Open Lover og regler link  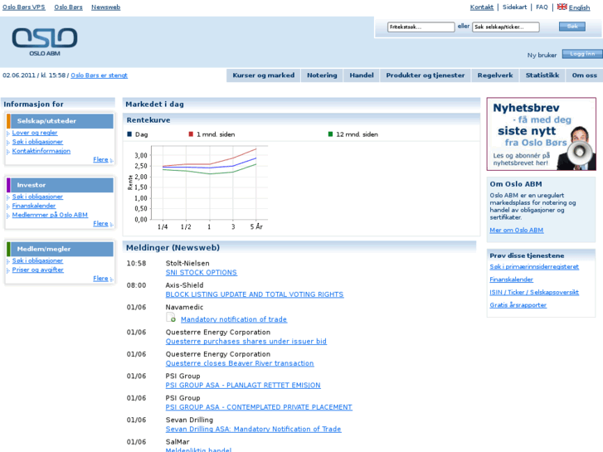click(35, 133)
